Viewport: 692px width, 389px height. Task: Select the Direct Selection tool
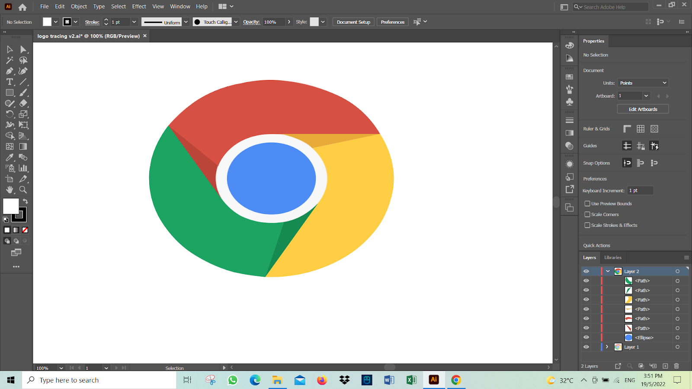[23, 49]
